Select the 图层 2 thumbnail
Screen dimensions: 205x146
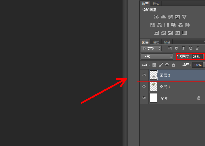tap(153, 75)
